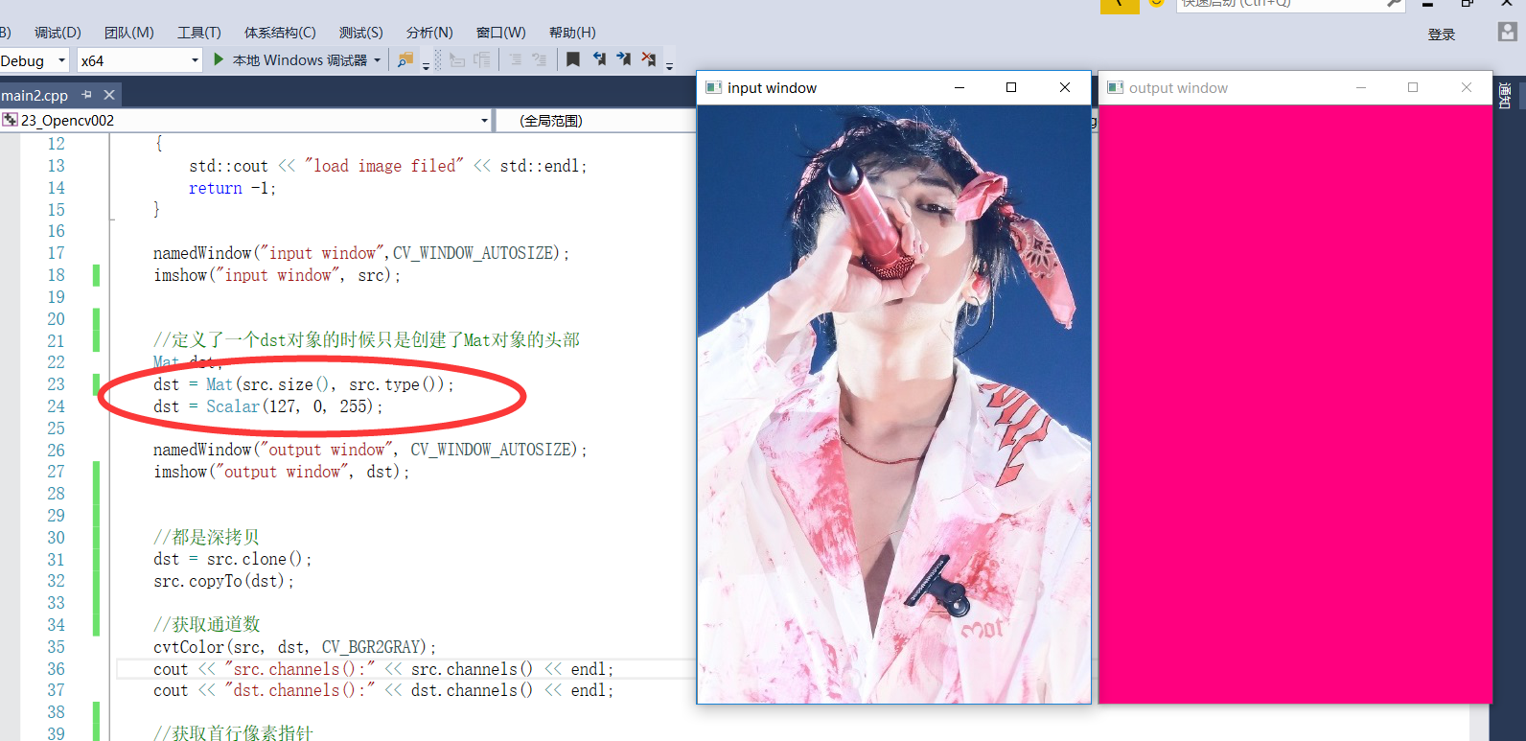The height and width of the screenshot is (741, 1526).
Task: Click the pink image in output window
Action: 1294,403
